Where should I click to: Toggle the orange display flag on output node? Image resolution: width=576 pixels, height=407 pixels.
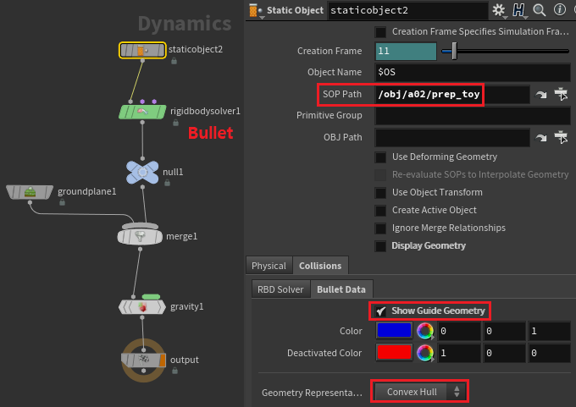click(163, 360)
